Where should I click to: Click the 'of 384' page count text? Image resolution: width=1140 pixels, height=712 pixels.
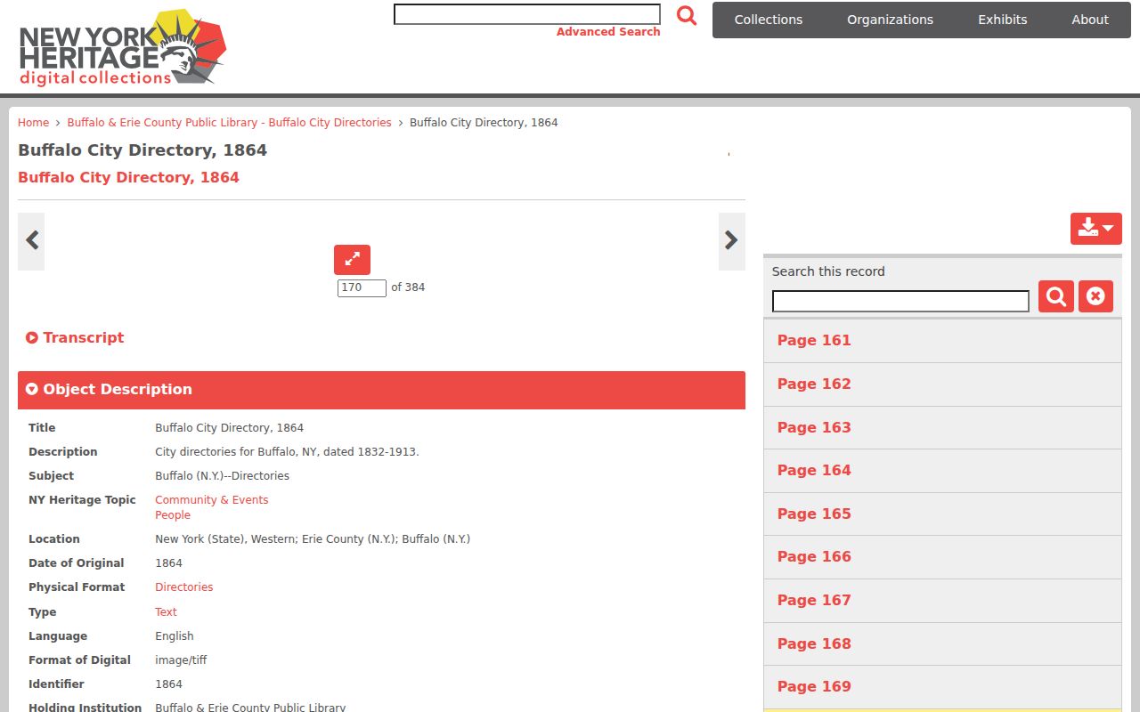(408, 287)
